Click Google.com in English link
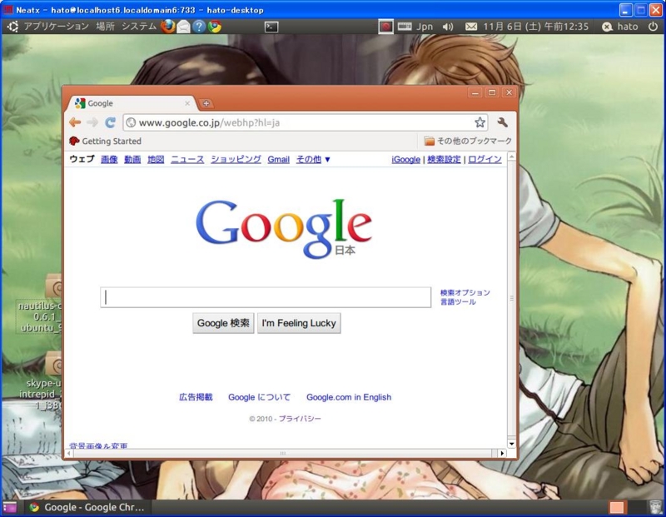The height and width of the screenshot is (517, 666). point(349,397)
